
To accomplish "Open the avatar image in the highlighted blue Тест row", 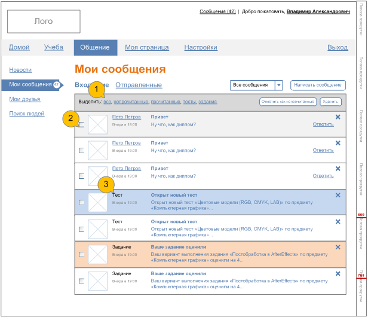I will pyautogui.click(x=97, y=202).
